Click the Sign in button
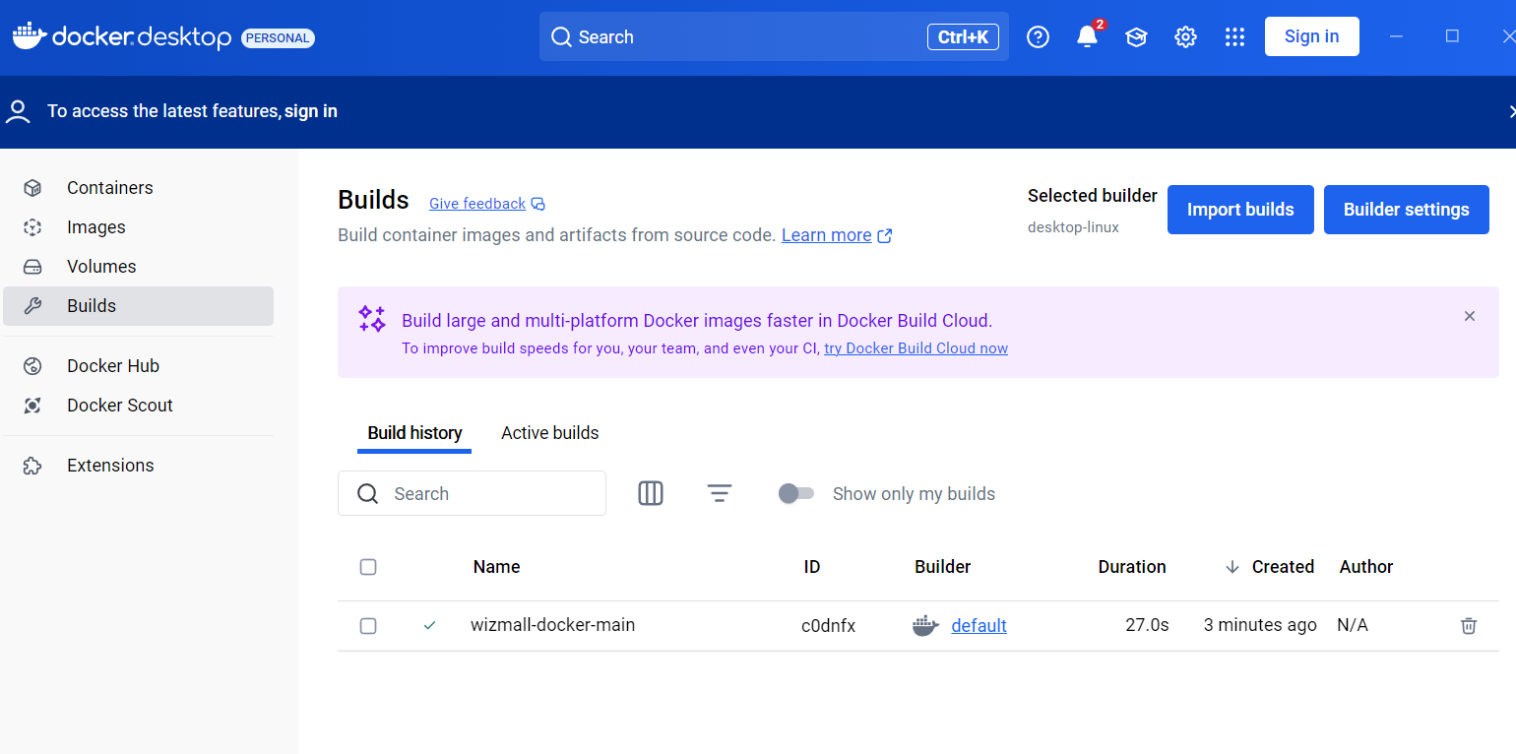 point(1311,36)
